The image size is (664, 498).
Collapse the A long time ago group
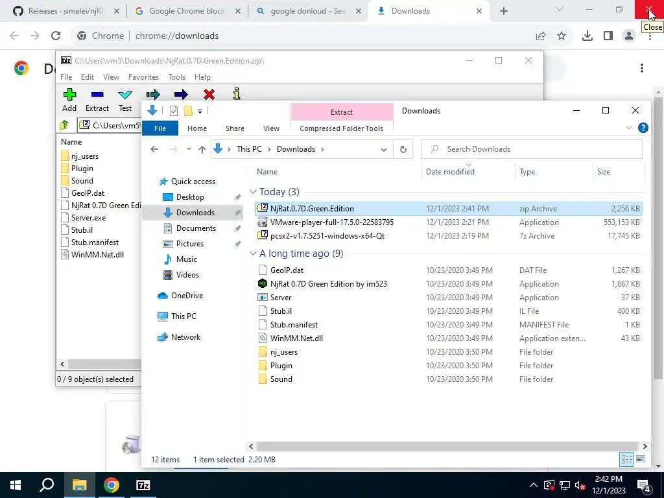(x=254, y=254)
